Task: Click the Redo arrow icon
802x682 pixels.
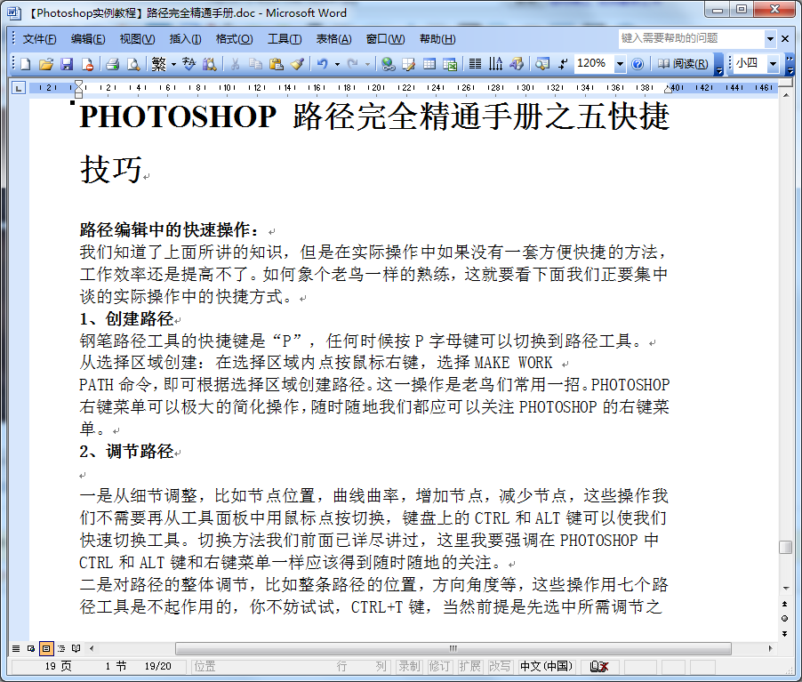Action: point(352,64)
